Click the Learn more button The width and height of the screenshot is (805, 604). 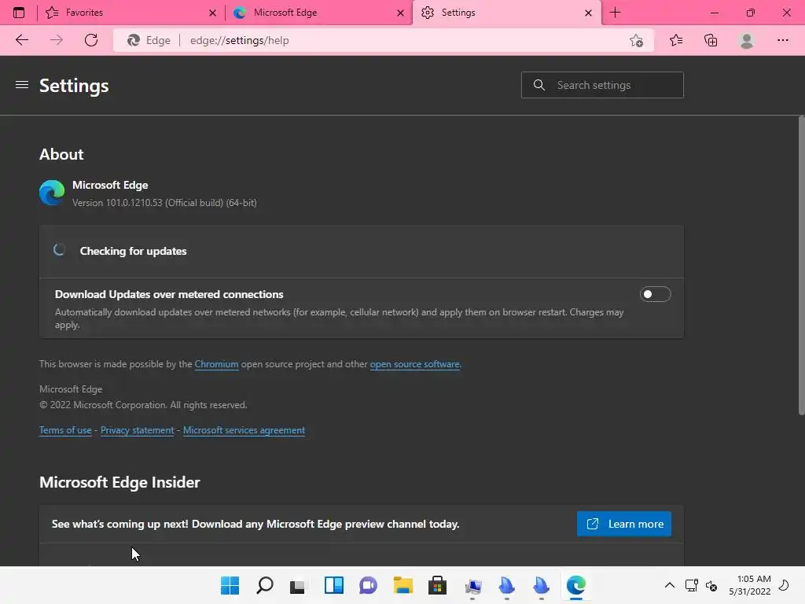623,524
